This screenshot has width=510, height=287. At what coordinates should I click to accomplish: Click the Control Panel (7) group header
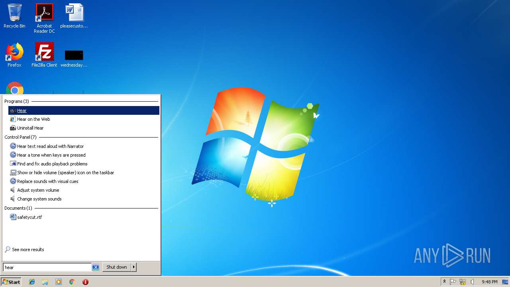(20, 137)
